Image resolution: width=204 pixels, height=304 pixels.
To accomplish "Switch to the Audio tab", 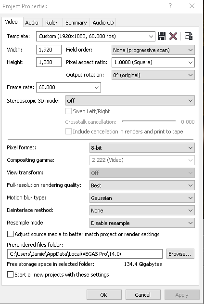I will [x=32, y=23].
